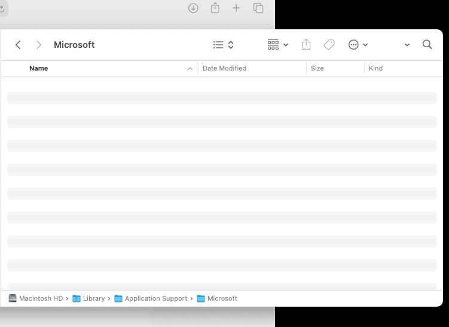The height and width of the screenshot is (327, 449).
Task: Expand the toolbar overflow chevron
Action: tap(407, 45)
